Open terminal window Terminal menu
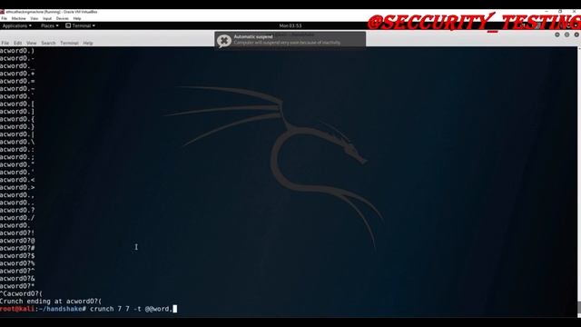Viewport: 581px width, 327px height. pyautogui.click(x=69, y=43)
